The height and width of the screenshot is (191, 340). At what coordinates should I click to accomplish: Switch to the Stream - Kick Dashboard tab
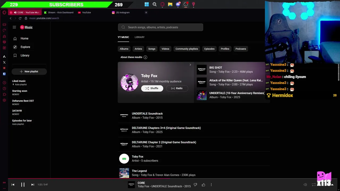[x=59, y=12]
